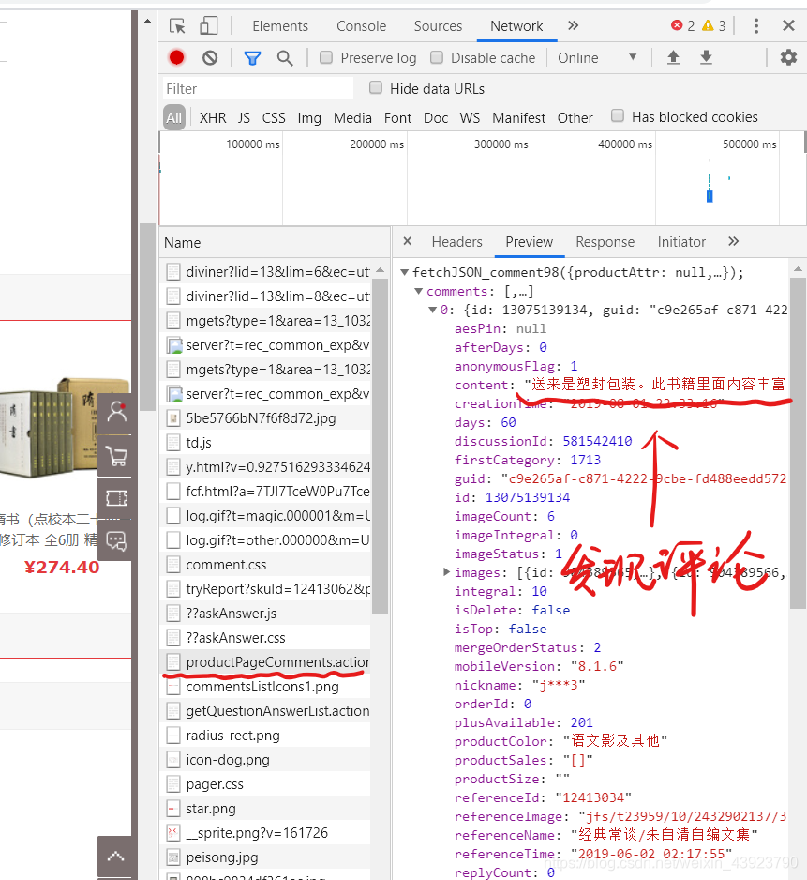Switch to the Response tab
The width and height of the screenshot is (807, 880).
click(605, 242)
